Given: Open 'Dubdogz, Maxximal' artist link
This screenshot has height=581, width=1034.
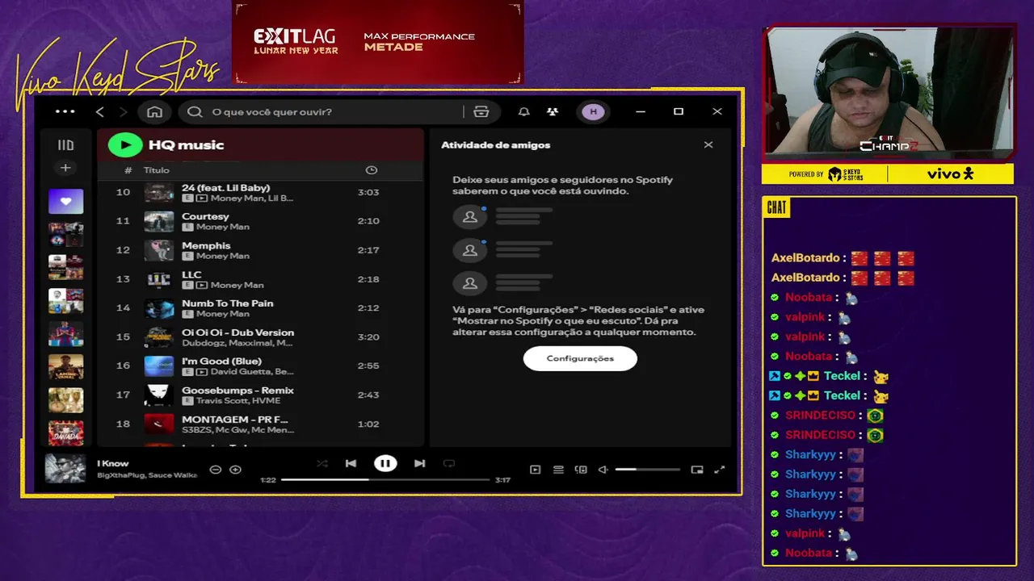Looking at the screenshot, I should click(237, 343).
